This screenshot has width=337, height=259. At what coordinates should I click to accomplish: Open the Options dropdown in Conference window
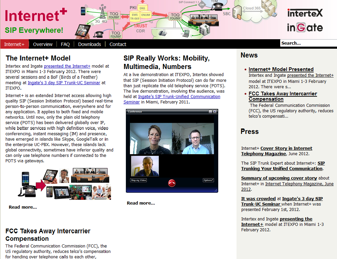(208, 180)
